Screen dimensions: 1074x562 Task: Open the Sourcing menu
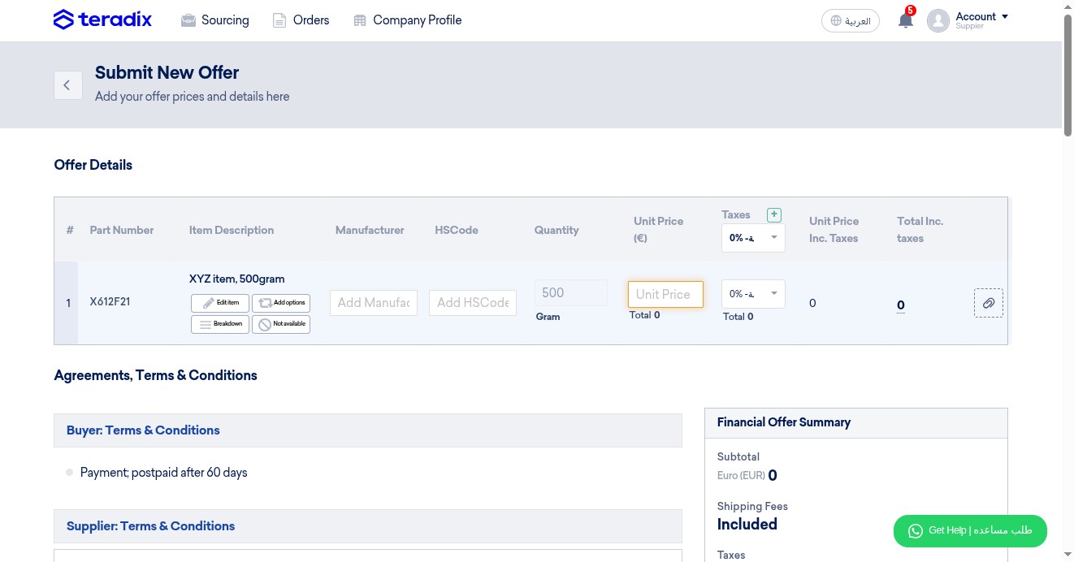click(x=215, y=20)
